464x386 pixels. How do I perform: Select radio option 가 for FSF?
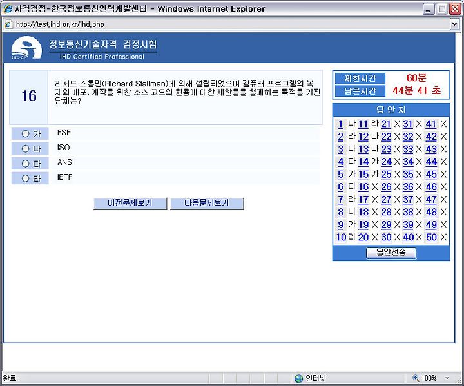[25, 134]
